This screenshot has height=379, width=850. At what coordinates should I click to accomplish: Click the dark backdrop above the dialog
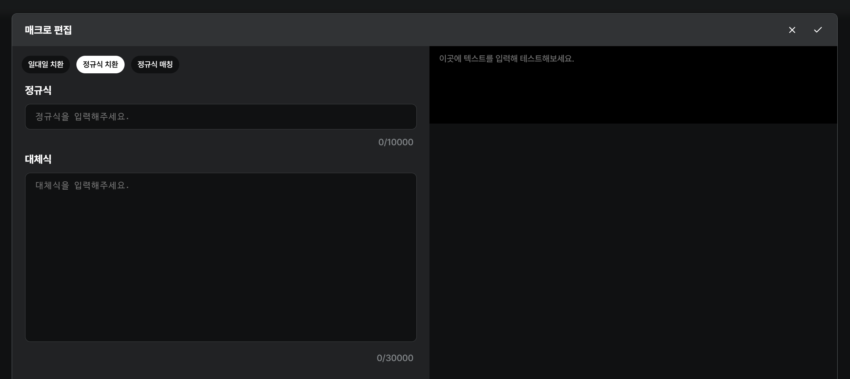[425, 6]
